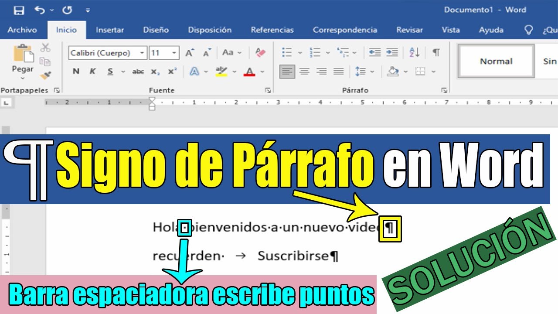Cut selection with the scissors icon
This screenshot has width=558, height=314.
[45, 48]
